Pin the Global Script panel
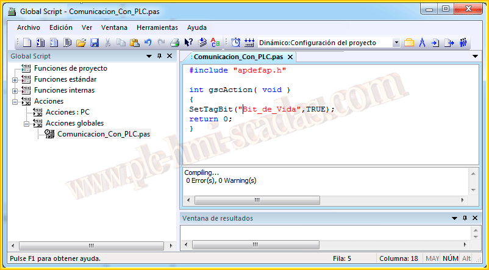 click(x=160, y=56)
